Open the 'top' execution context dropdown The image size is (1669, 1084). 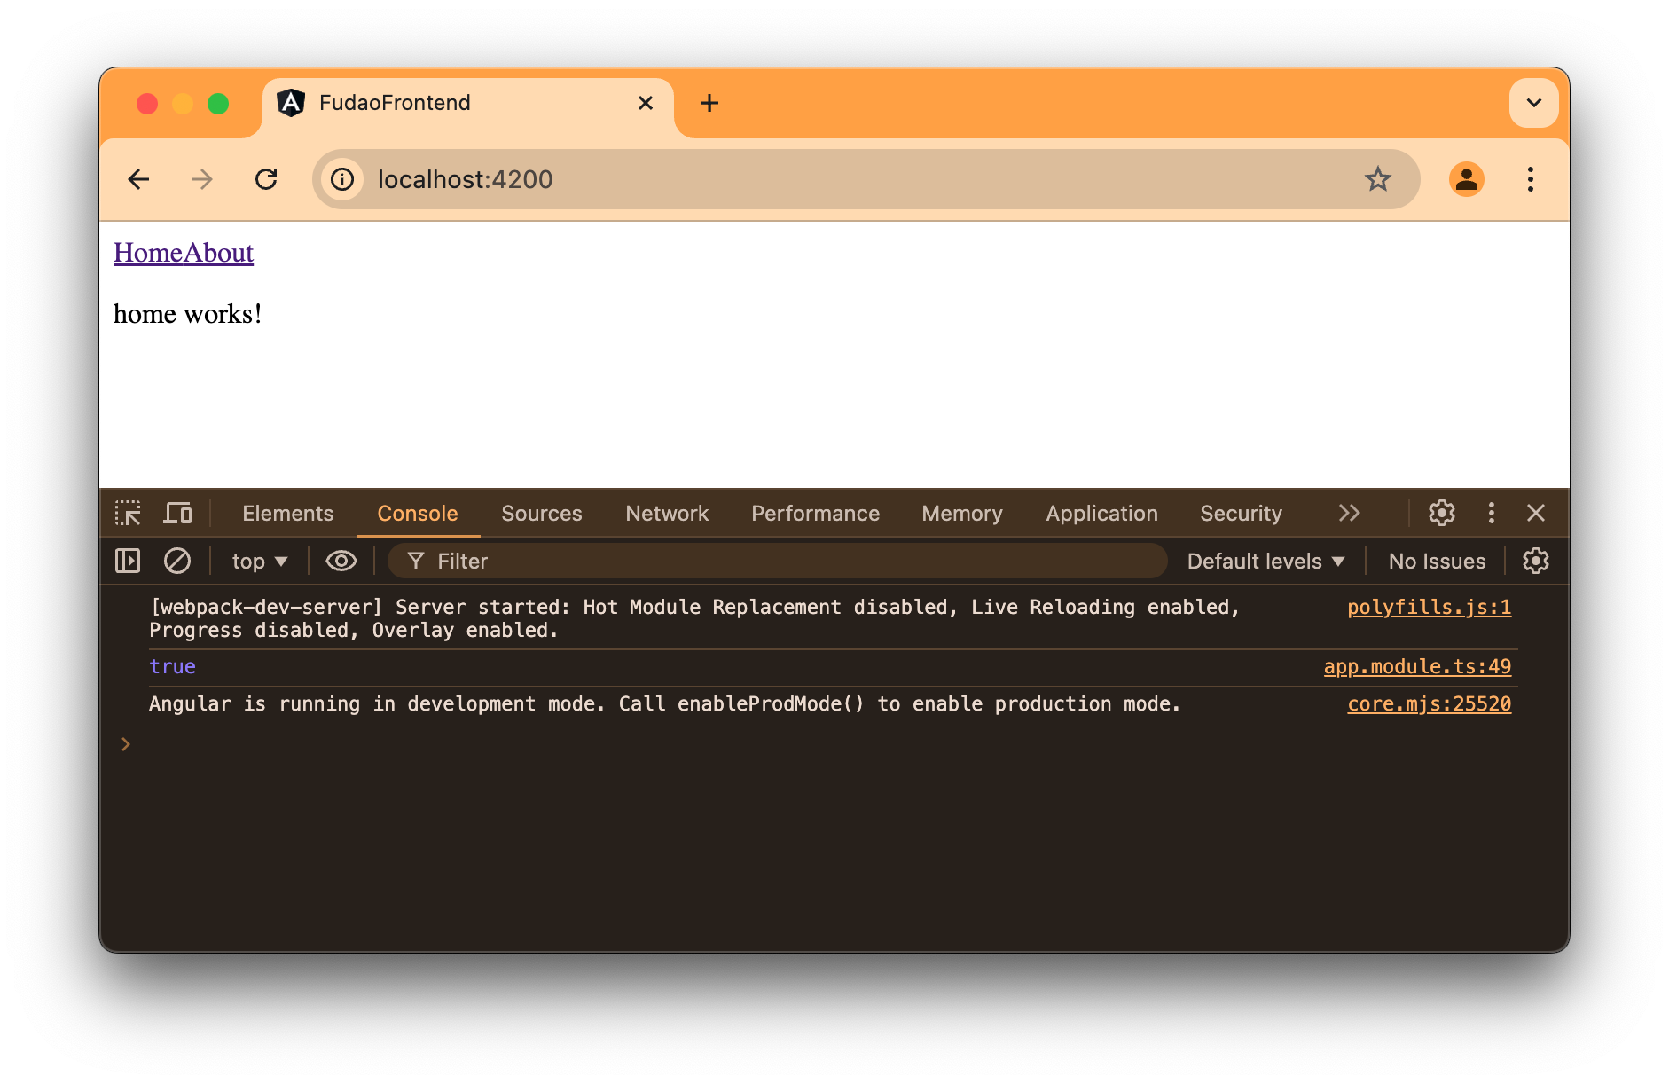pos(257,561)
